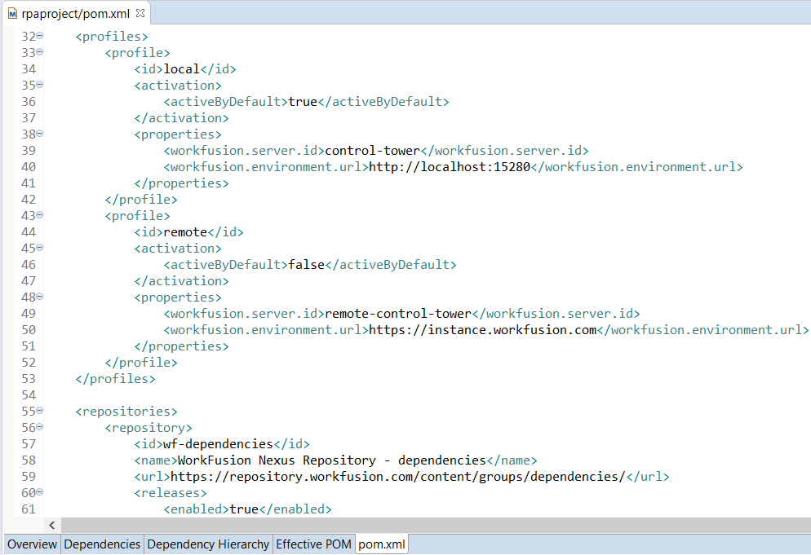This screenshot has width=811, height=555.
Task: Click the closing </properties> tag on line 51
Action: point(182,346)
